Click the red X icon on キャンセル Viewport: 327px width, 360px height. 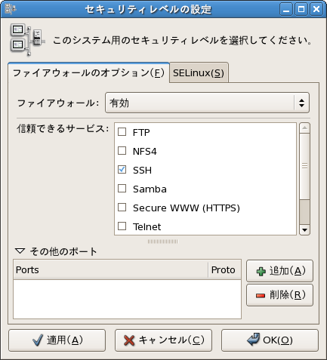[x=129, y=340]
